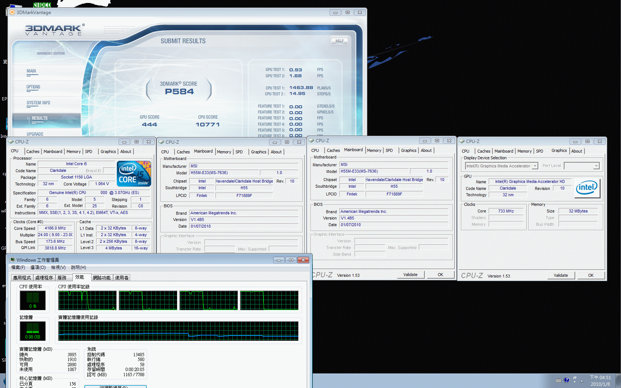Open the language bar options arrow in the tray
The width and height of the screenshot is (621, 388).
click(574, 382)
